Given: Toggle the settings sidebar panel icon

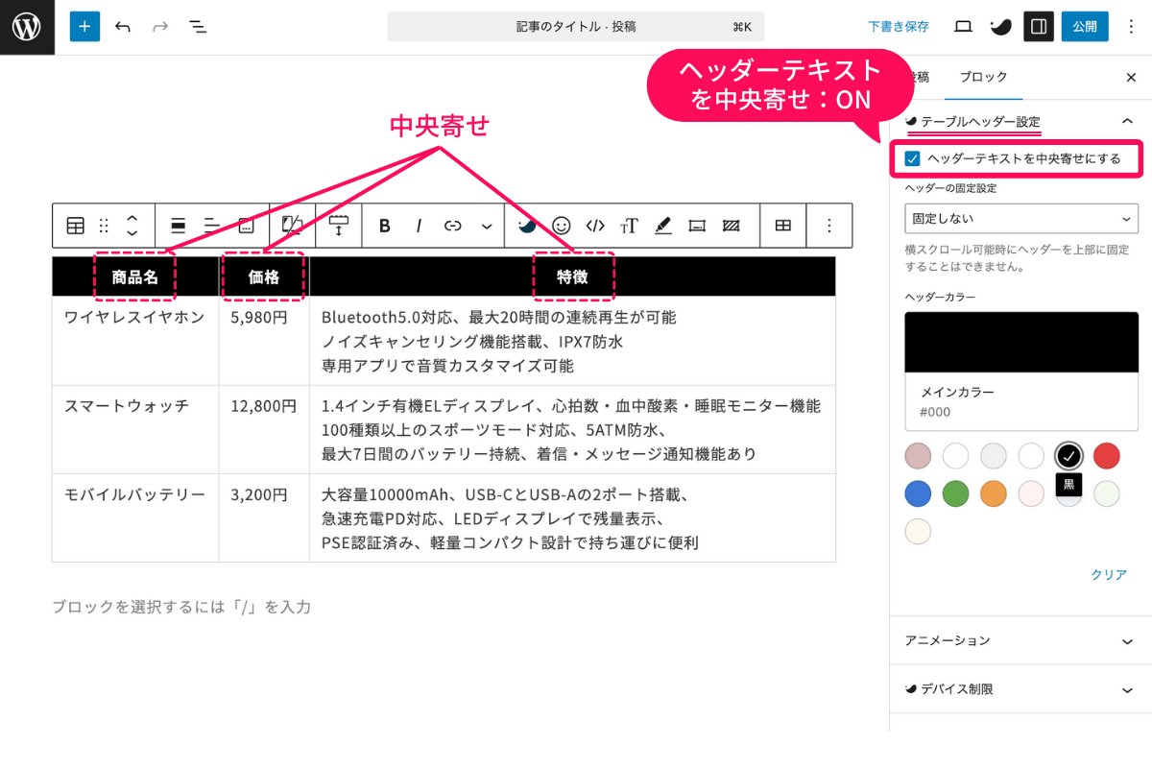Looking at the screenshot, I should pos(1038,26).
